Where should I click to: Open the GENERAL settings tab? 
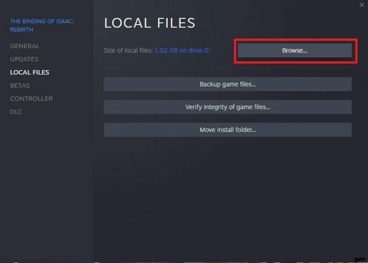[25, 46]
